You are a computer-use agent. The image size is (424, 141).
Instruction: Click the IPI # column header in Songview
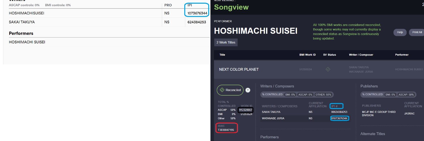click(335, 106)
